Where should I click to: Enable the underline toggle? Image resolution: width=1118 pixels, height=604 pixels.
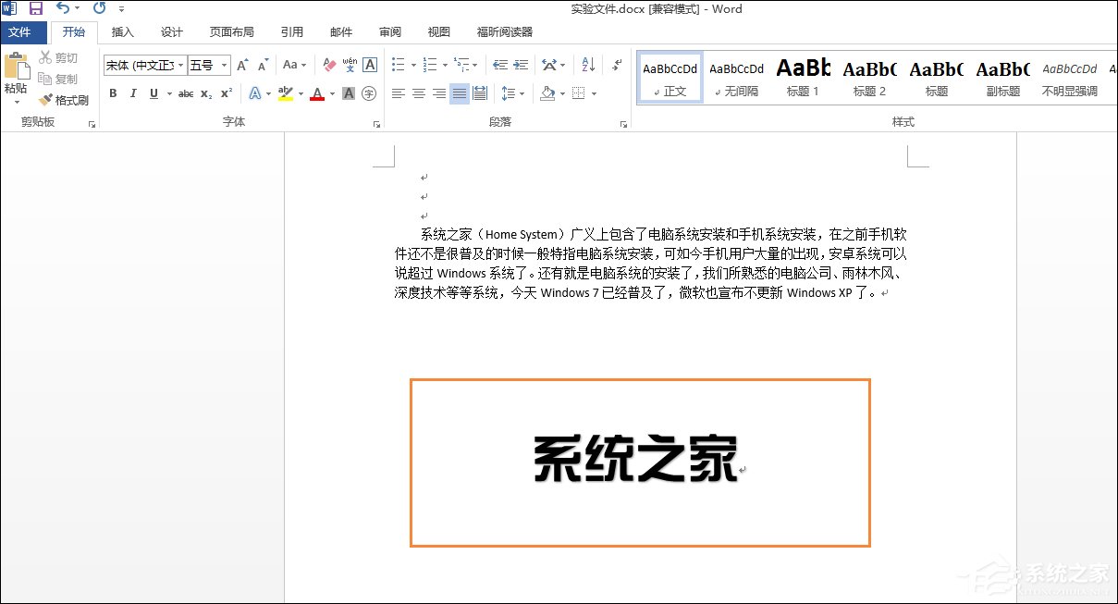click(x=154, y=92)
